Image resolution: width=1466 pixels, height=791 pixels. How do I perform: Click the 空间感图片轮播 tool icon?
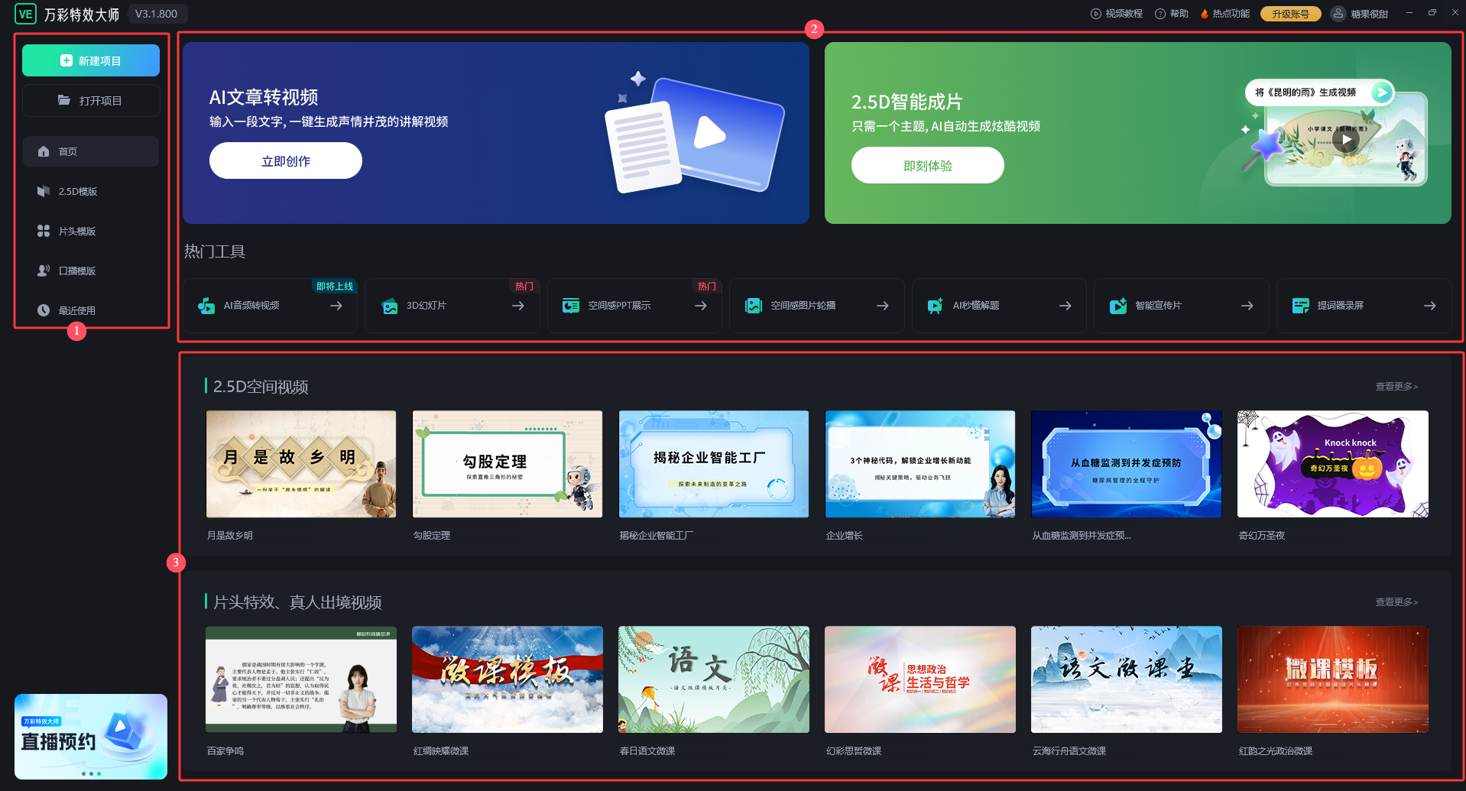point(754,306)
